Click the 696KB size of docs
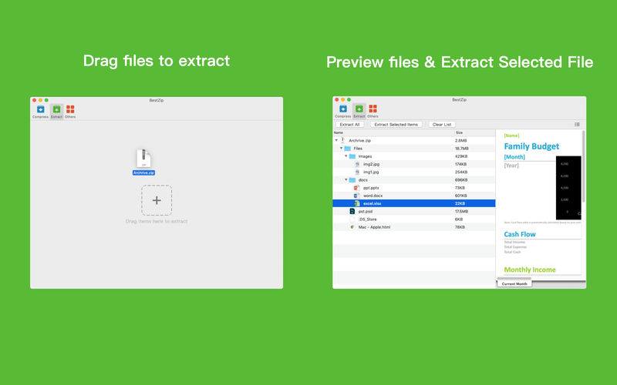617x385 pixels. coord(460,180)
